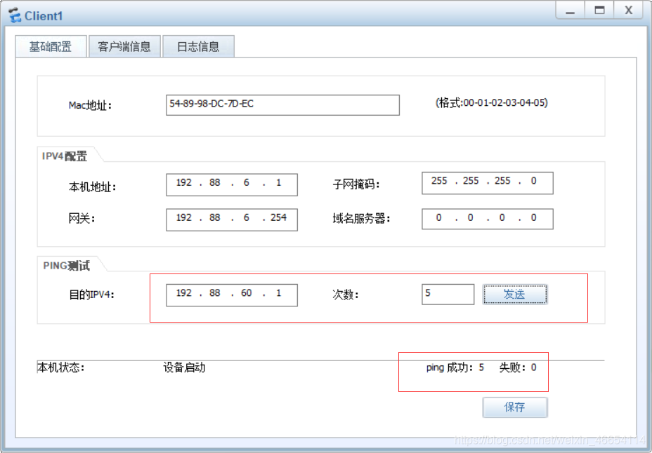Click the 次数 count input field
Image resolution: width=652 pixels, height=453 pixels.
coord(448,294)
